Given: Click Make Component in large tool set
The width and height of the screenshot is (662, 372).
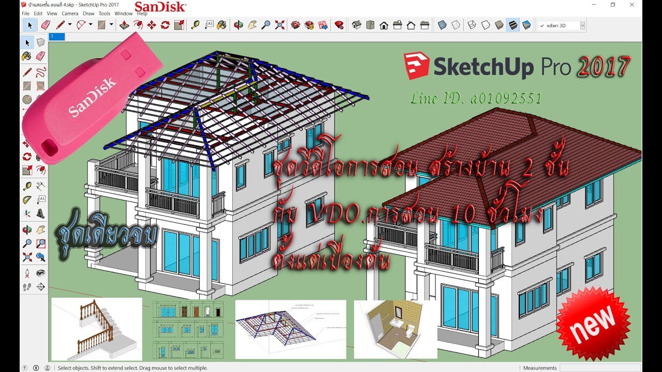Looking at the screenshot, I should click(40, 42).
